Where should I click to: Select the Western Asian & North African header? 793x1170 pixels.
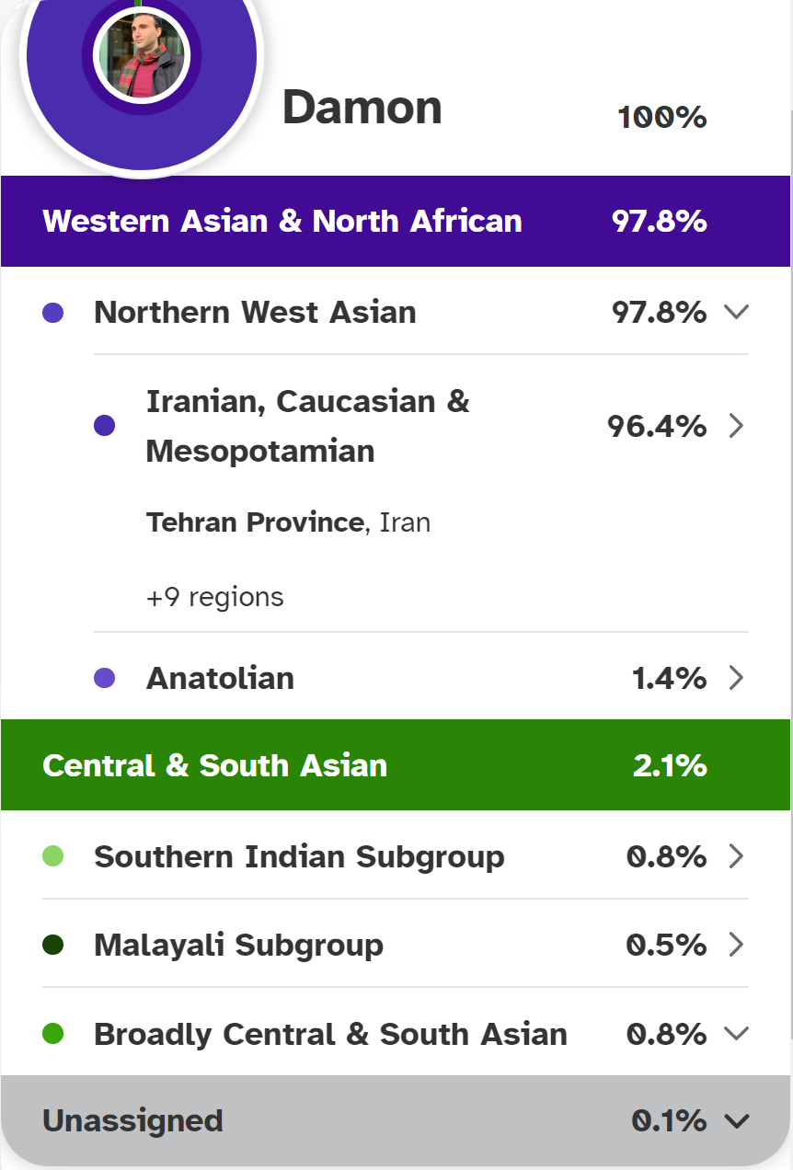coord(282,221)
